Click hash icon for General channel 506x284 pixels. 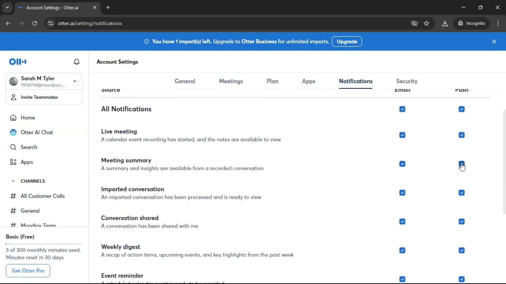[x=13, y=211]
